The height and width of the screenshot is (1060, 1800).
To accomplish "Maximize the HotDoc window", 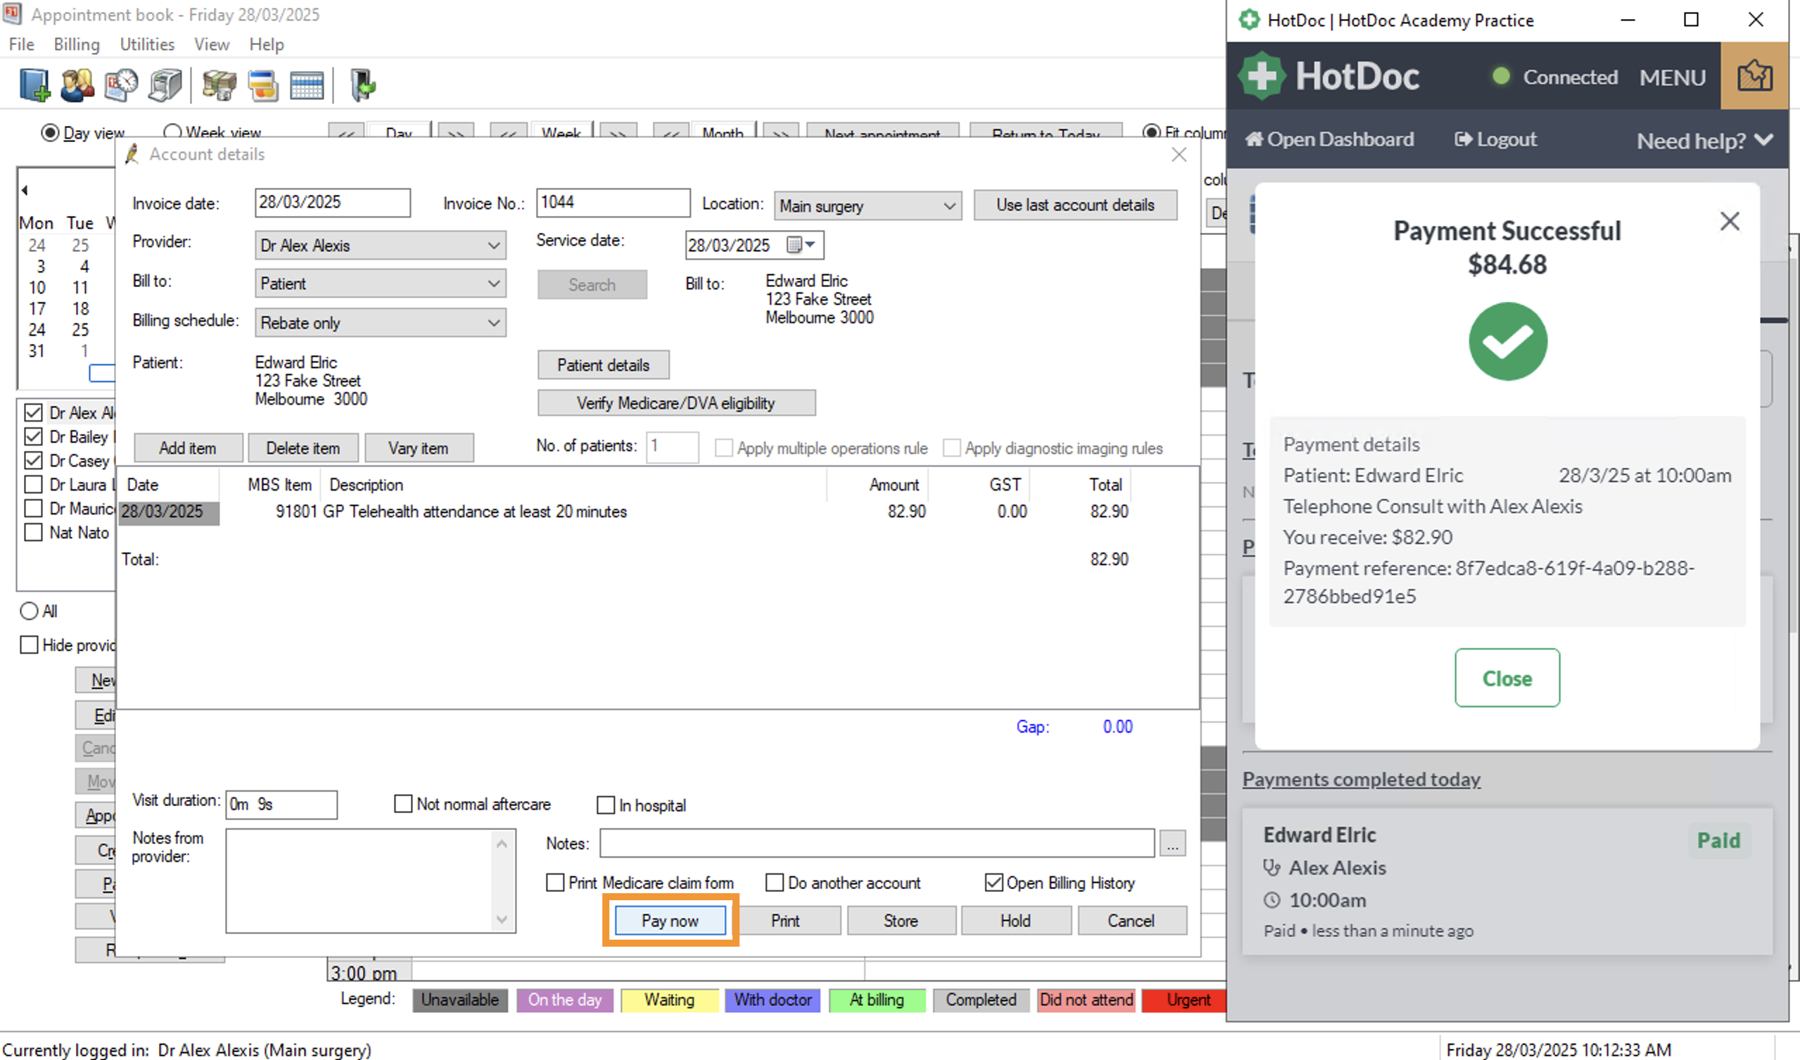I will point(1691,20).
